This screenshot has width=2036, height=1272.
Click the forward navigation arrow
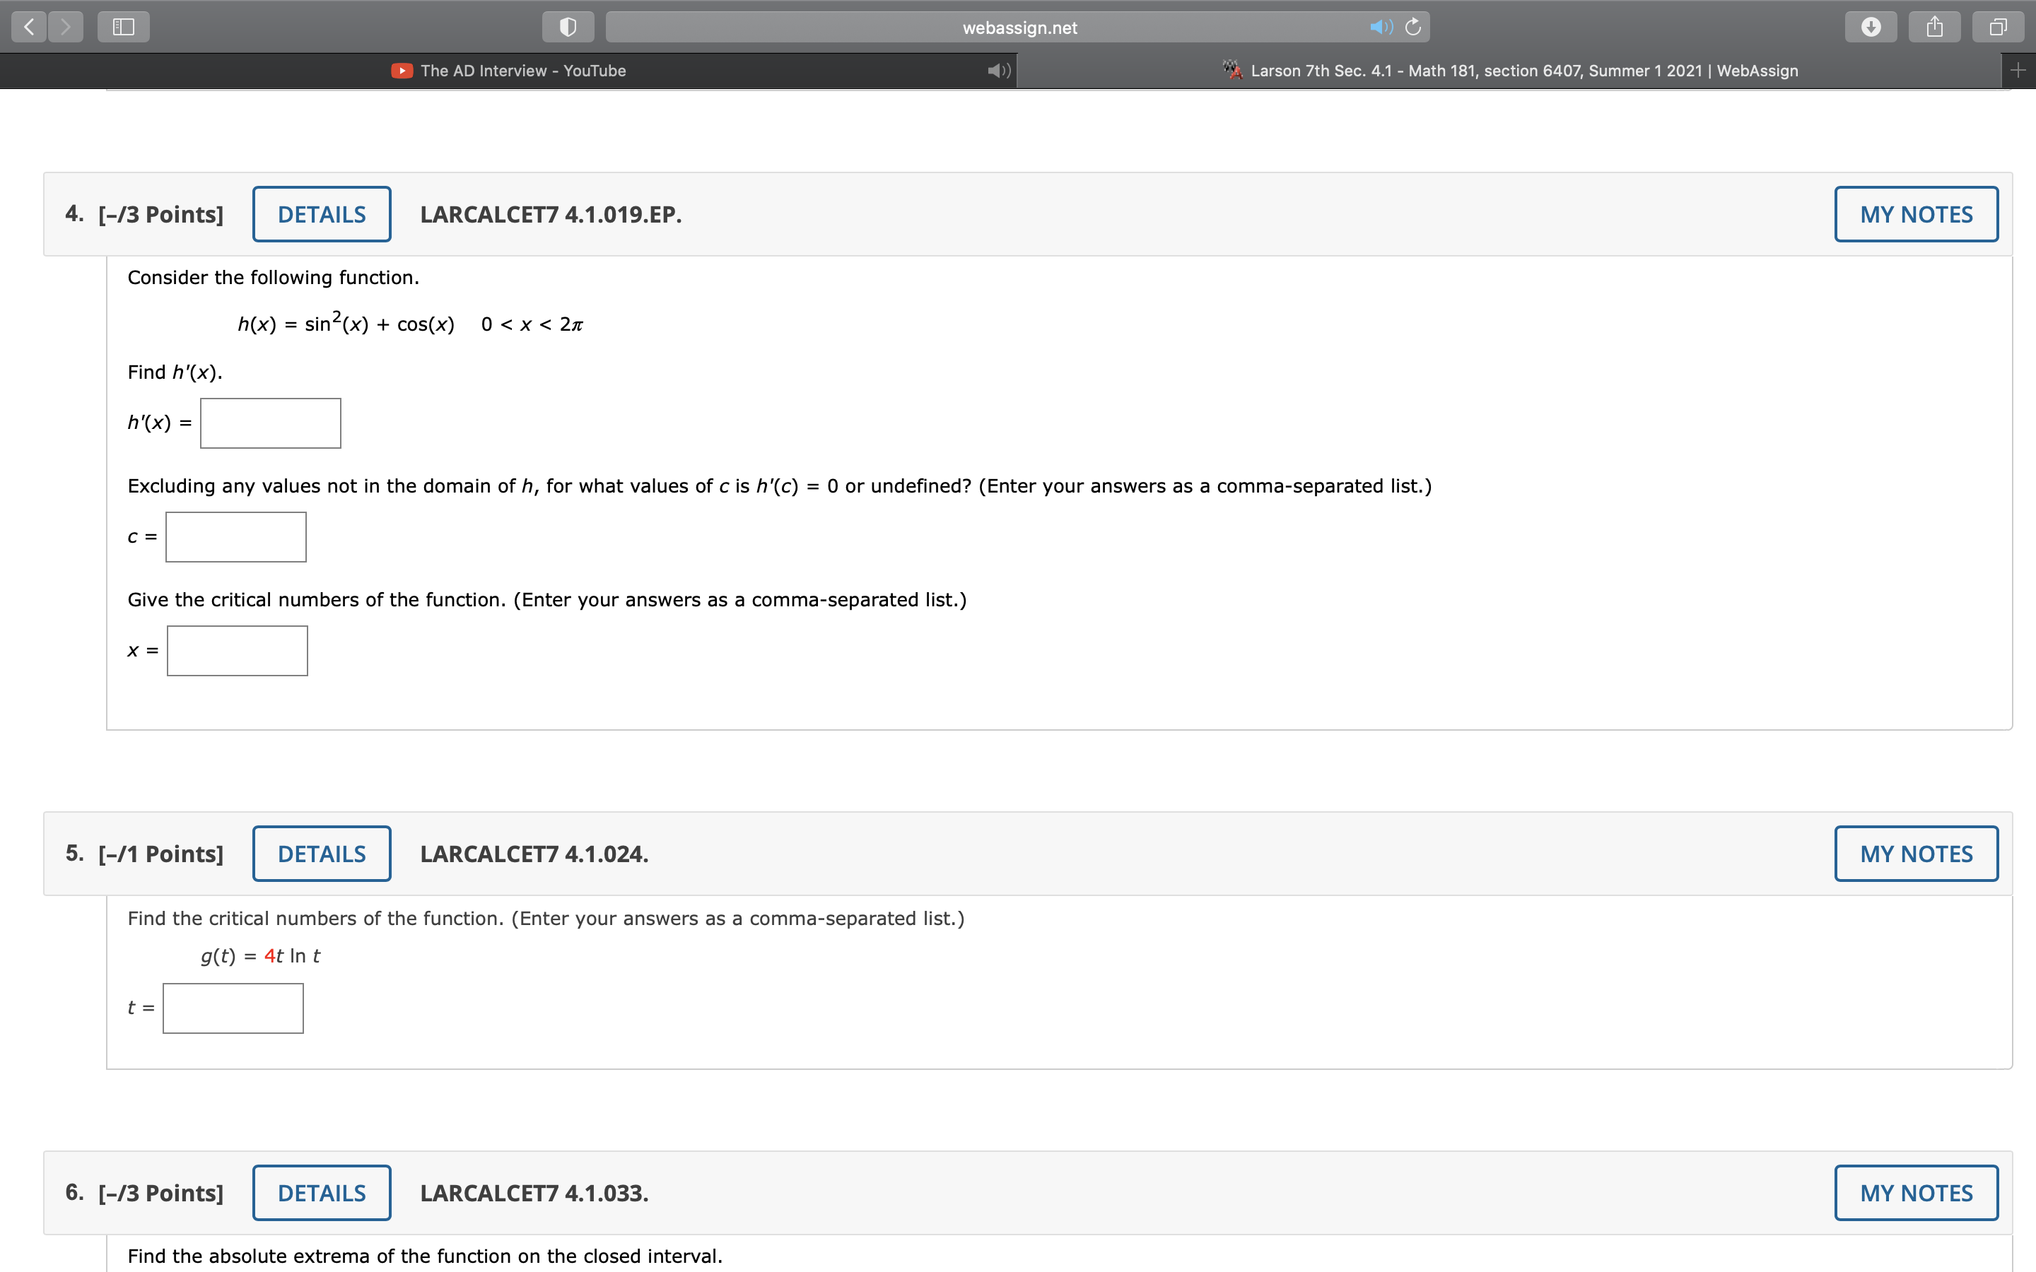click(66, 27)
